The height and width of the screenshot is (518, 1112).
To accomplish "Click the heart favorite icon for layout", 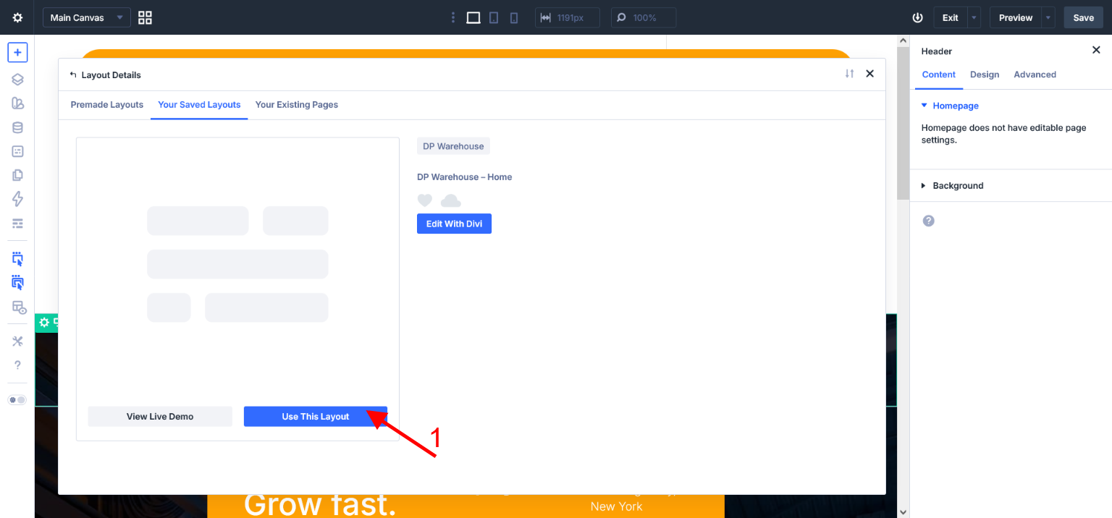I will [425, 200].
